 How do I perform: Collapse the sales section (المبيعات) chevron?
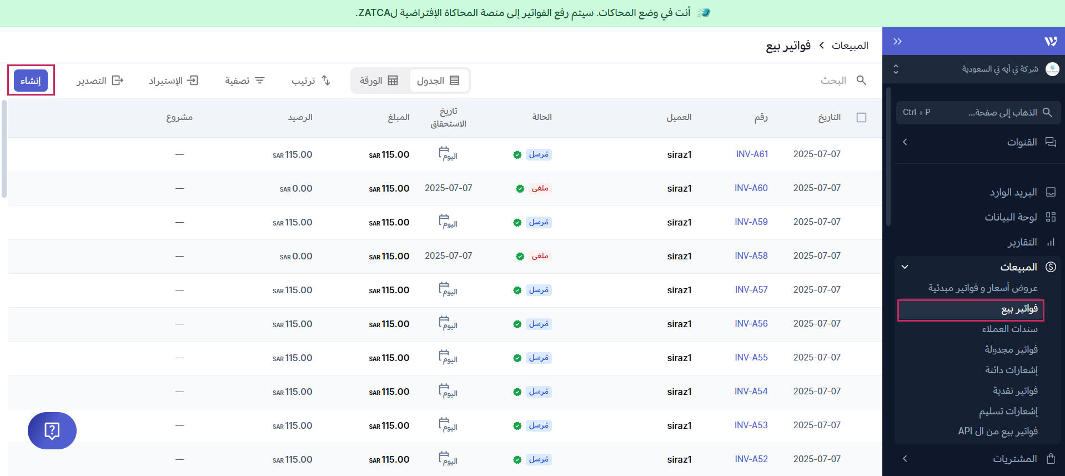905,267
